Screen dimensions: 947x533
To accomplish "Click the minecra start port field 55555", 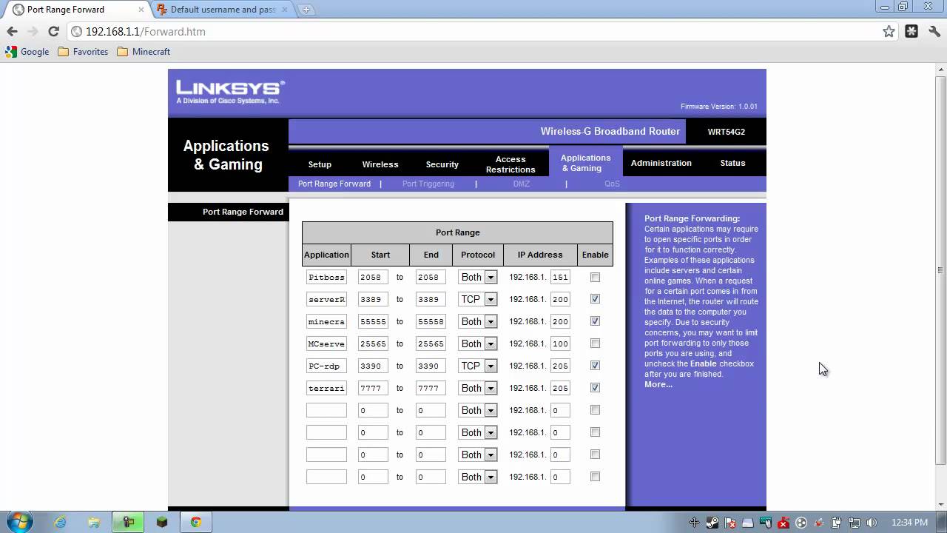I will 373,321.
